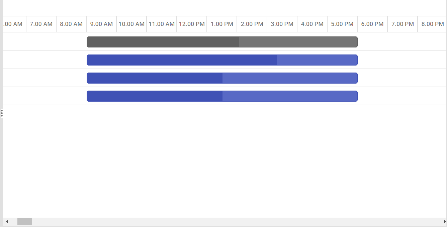
Task: Select the gray parent taskbar in first row
Action: pyautogui.click(x=222, y=42)
